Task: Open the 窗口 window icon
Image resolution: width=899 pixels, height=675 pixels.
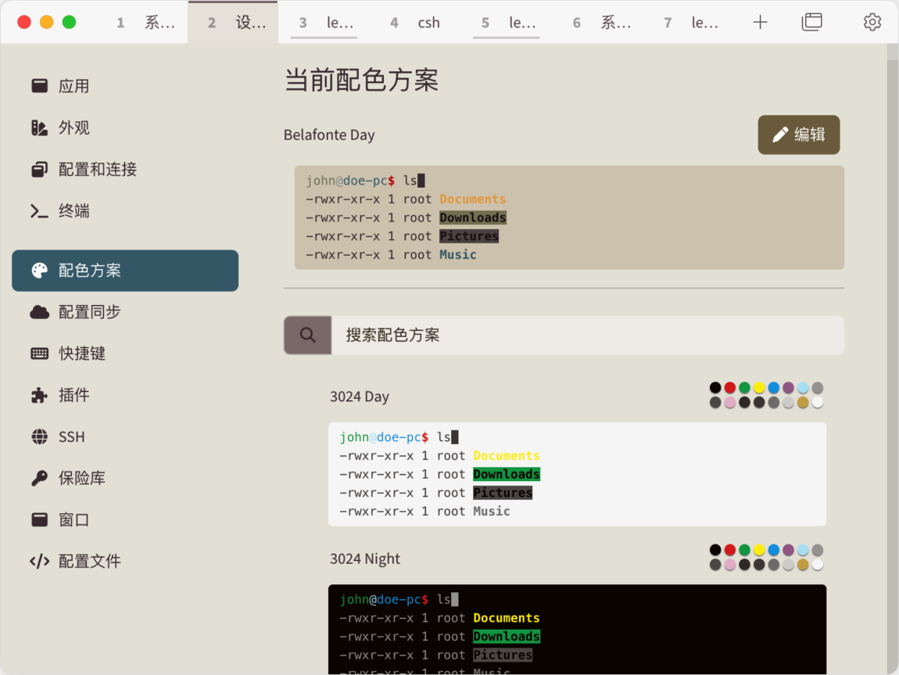Action: pos(40,519)
